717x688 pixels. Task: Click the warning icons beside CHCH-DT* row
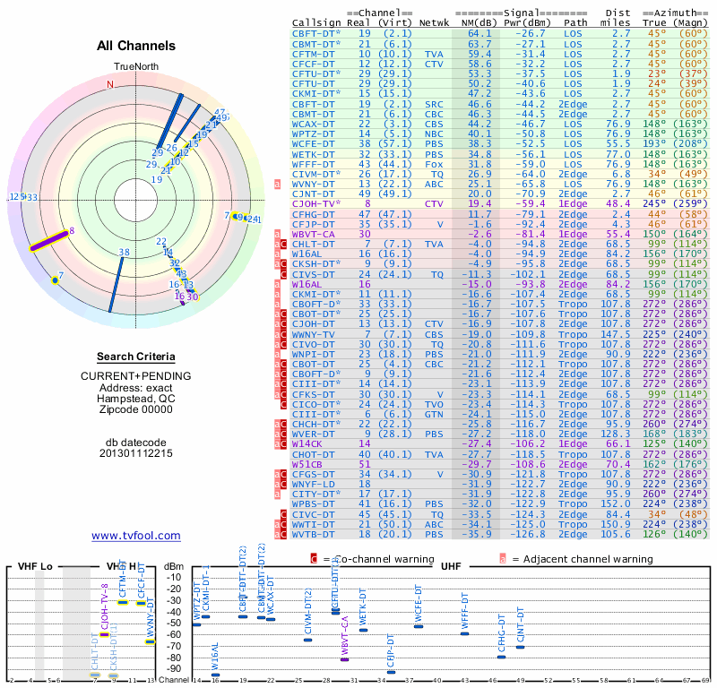[x=281, y=425]
